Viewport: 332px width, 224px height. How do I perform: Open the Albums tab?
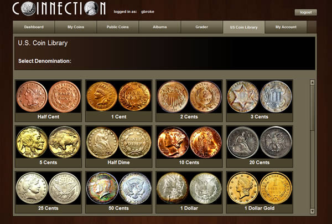click(160, 27)
